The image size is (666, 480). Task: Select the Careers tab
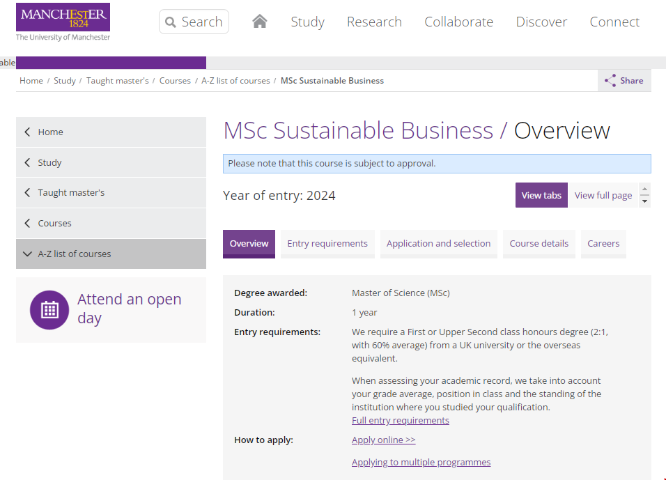603,244
